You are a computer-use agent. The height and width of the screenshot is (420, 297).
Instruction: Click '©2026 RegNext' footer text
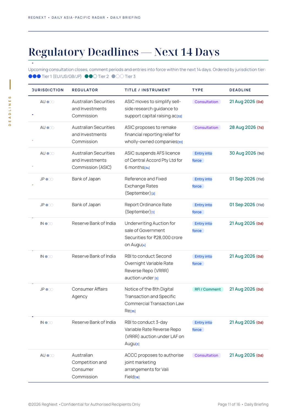(43, 404)
